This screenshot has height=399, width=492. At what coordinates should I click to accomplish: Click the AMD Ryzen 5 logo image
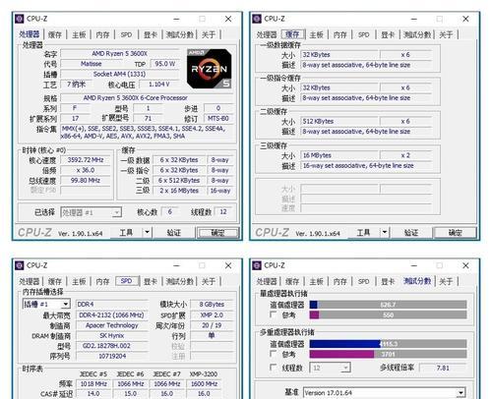tap(210, 69)
